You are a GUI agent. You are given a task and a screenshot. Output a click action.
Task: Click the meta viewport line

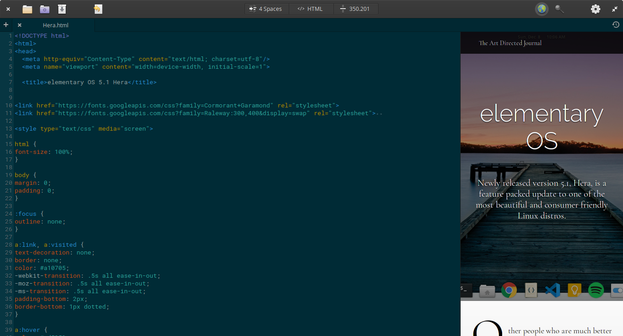point(146,67)
